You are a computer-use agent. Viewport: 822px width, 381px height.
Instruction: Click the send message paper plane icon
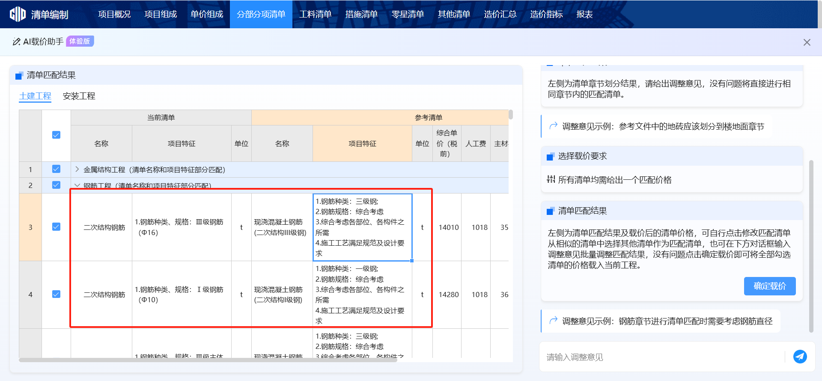click(x=800, y=356)
